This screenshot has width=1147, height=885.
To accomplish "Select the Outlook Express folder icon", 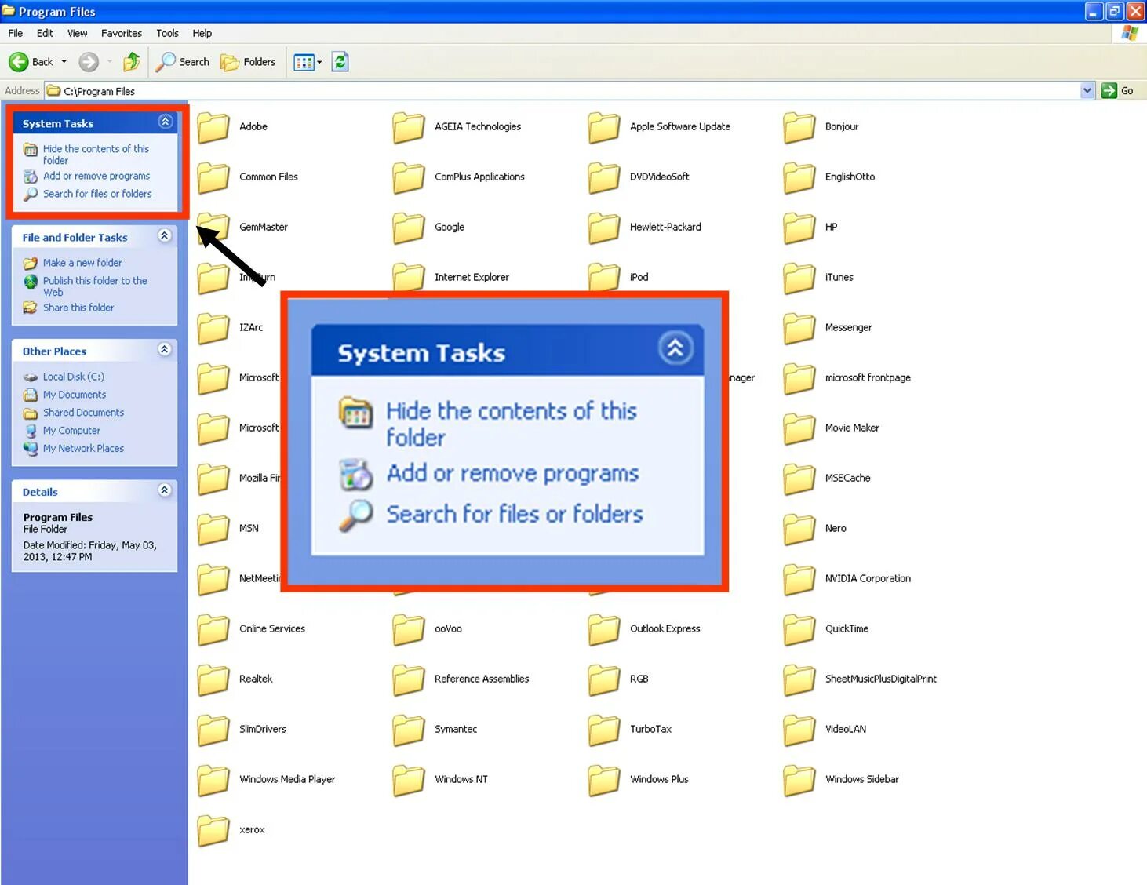I will tap(604, 629).
